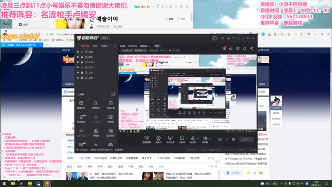Screen dimensions: 332x187
Task: Add a new scene with the plus button
Action: pyautogui.click(x=115, y=46)
